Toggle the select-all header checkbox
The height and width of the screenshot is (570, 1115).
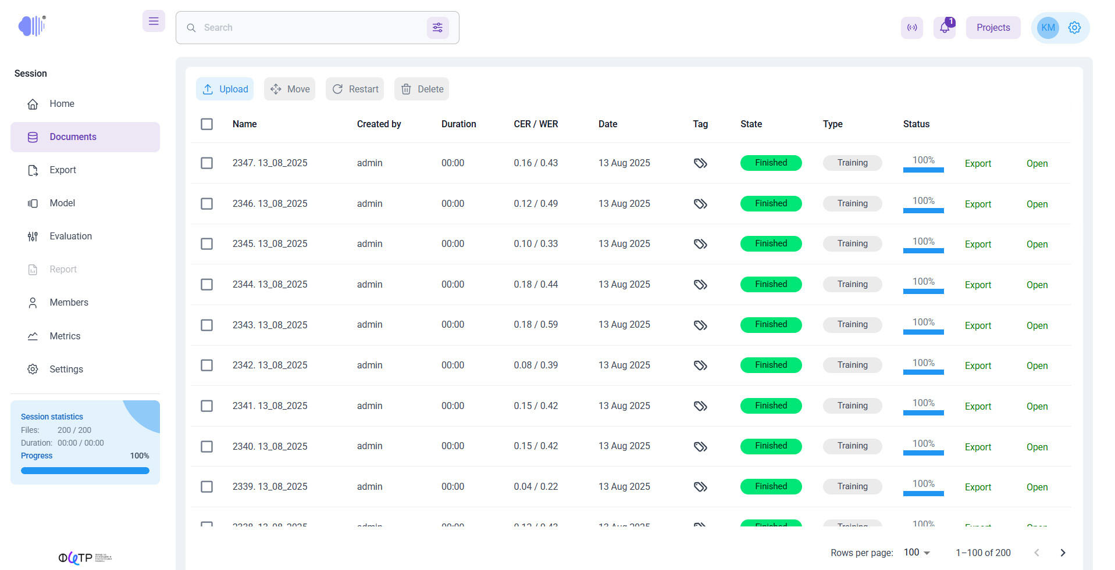click(206, 124)
